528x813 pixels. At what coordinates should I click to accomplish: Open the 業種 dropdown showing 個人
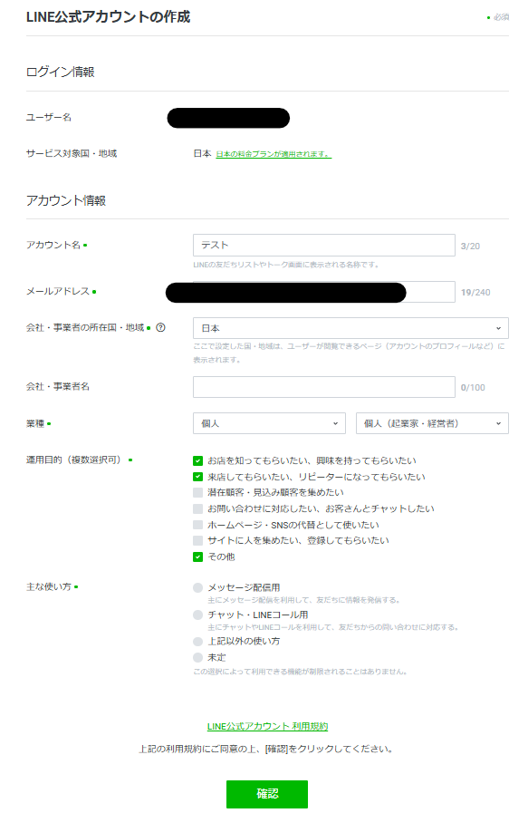[269, 423]
